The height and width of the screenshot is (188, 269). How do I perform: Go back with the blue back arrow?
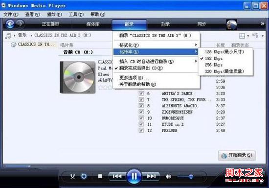coord(10,24)
